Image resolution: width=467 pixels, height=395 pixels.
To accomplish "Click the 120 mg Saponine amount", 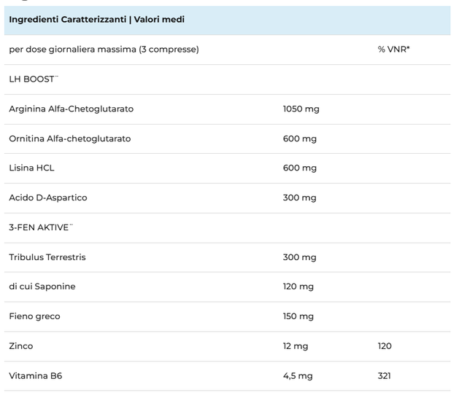I will tap(298, 286).
